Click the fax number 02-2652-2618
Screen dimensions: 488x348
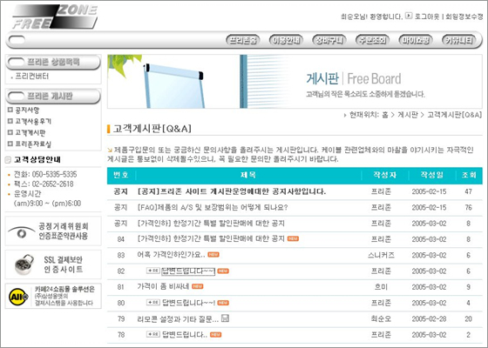pyautogui.click(x=52, y=184)
